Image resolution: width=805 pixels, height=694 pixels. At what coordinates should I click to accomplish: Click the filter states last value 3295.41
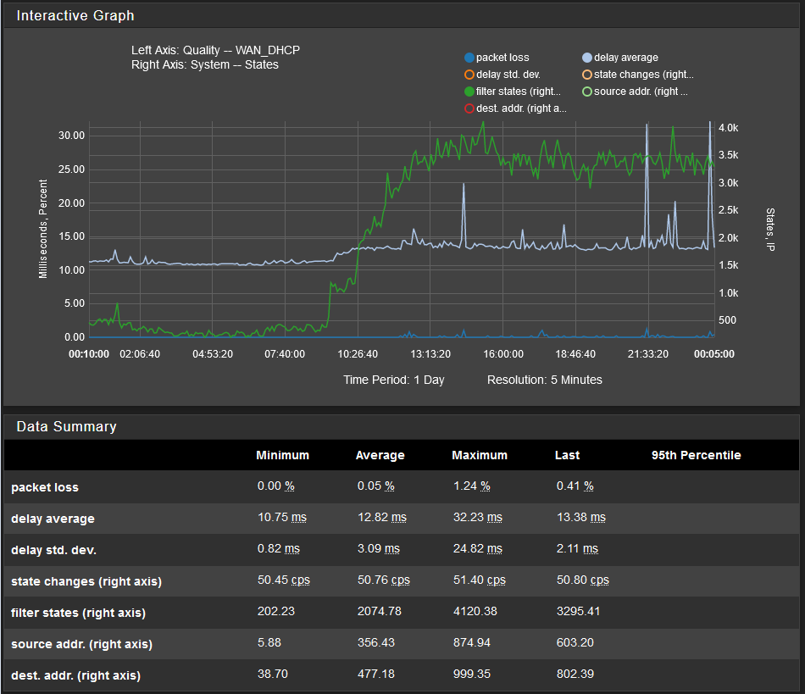point(578,611)
